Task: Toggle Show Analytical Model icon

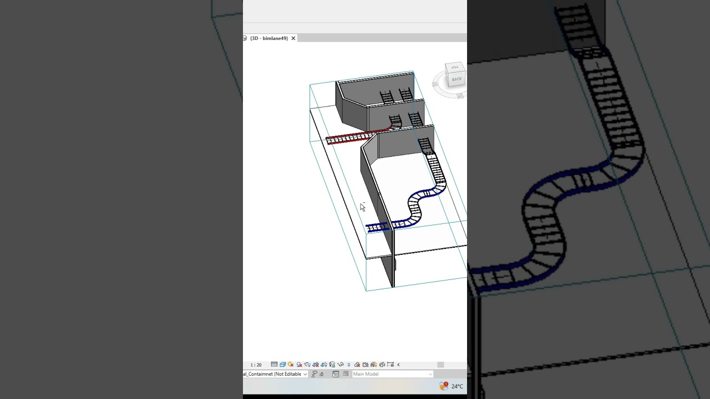Action: click(x=373, y=364)
